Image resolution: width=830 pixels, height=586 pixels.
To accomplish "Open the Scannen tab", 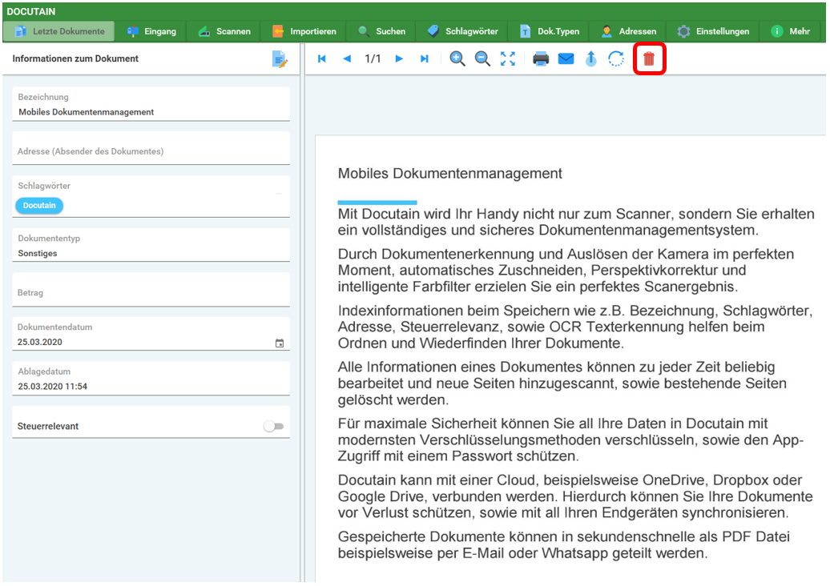I will click(224, 31).
